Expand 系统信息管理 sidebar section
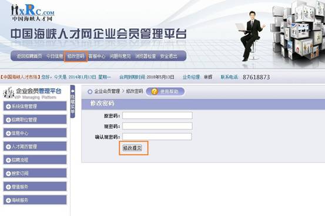The image size is (325, 216). tap(35, 107)
